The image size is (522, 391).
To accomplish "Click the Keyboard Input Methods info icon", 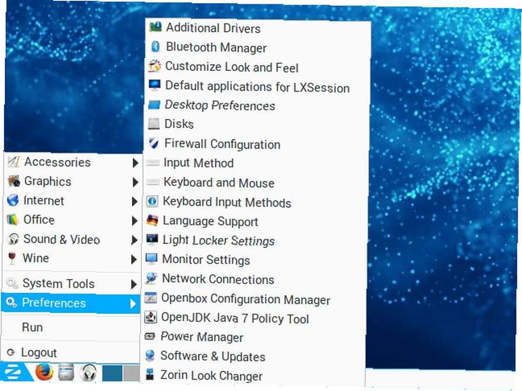I will (x=152, y=201).
